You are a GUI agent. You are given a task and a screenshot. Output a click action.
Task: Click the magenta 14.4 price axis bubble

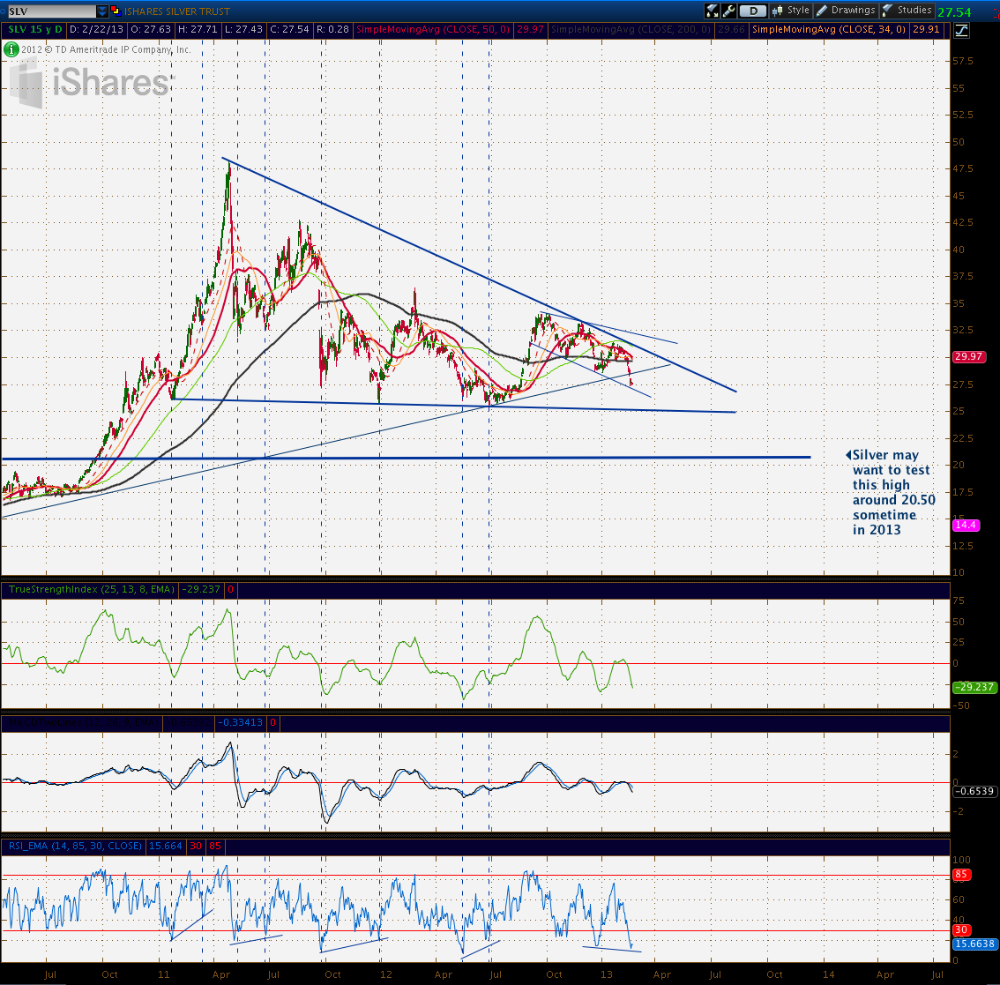[965, 525]
